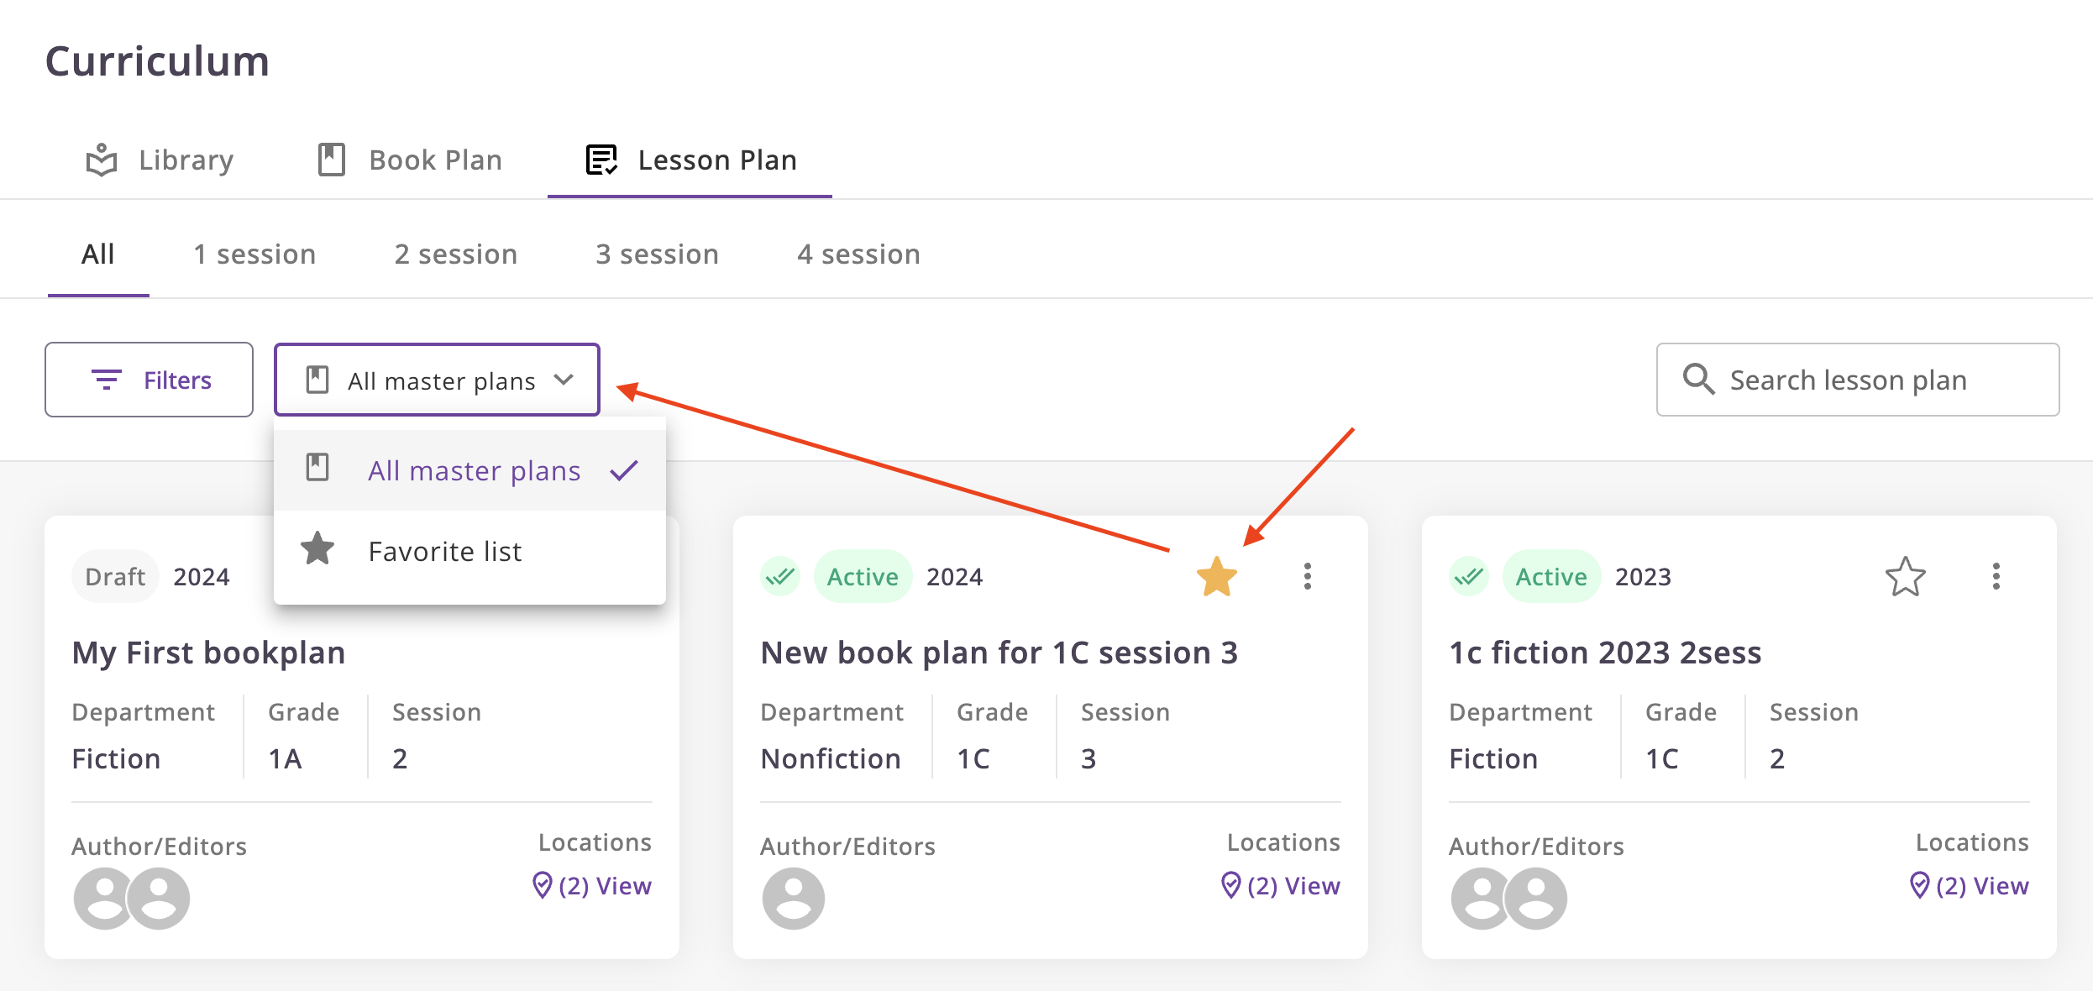Viewport: 2093px width, 991px height.
Task: Open kebab menu on 1c fiction 2023 card
Action: (x=1996, y=577)
